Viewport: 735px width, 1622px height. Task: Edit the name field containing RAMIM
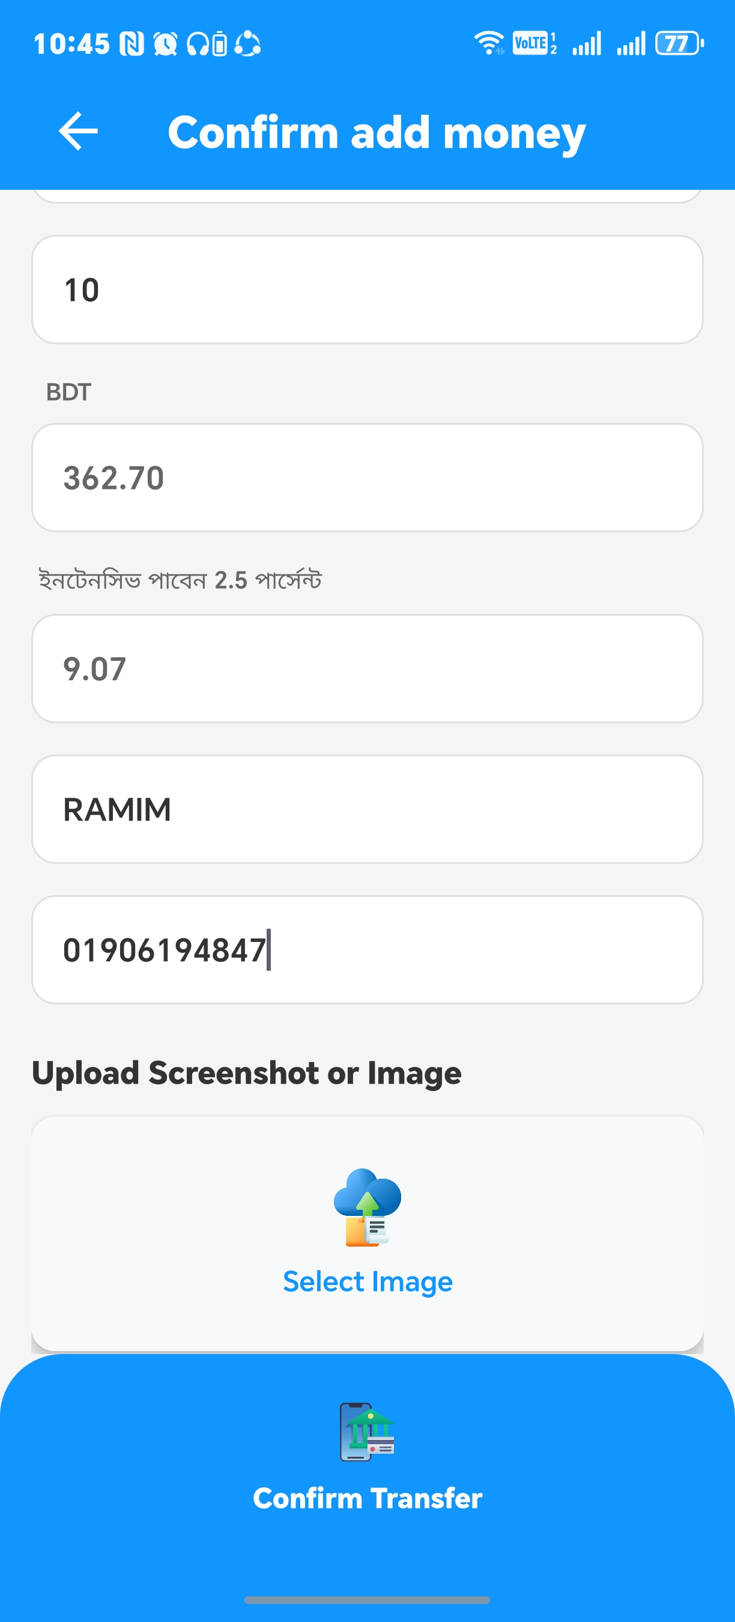[x=367, y=809]
